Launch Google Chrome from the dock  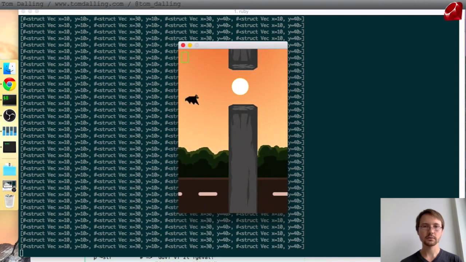pyautogui.click(x=9, y=84)
